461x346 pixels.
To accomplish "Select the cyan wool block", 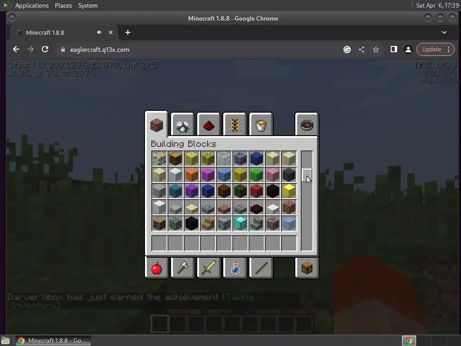I will pos(176,191).
